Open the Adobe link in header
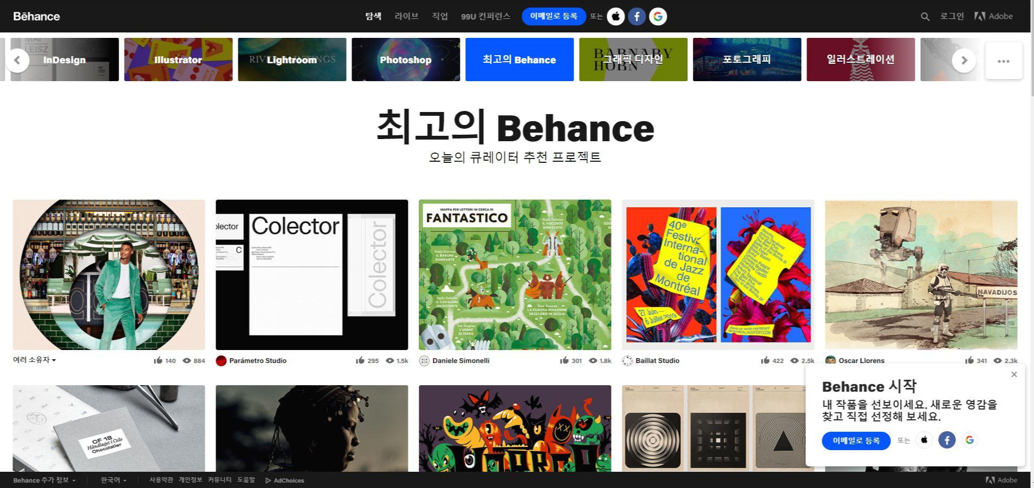The image size is (1034, 488). point(993,16)
